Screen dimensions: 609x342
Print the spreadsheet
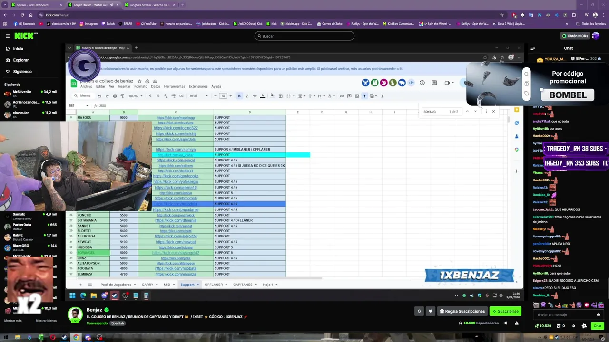point(115,96)
